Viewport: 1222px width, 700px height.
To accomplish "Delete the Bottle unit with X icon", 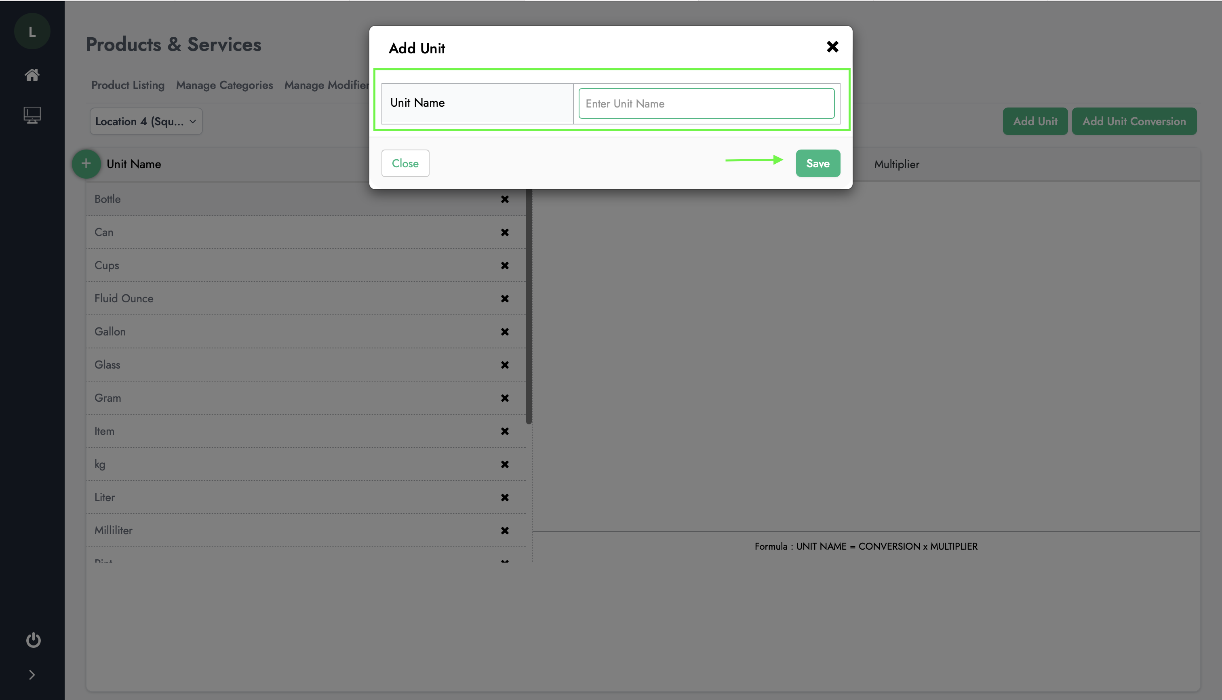I will 504,199.
